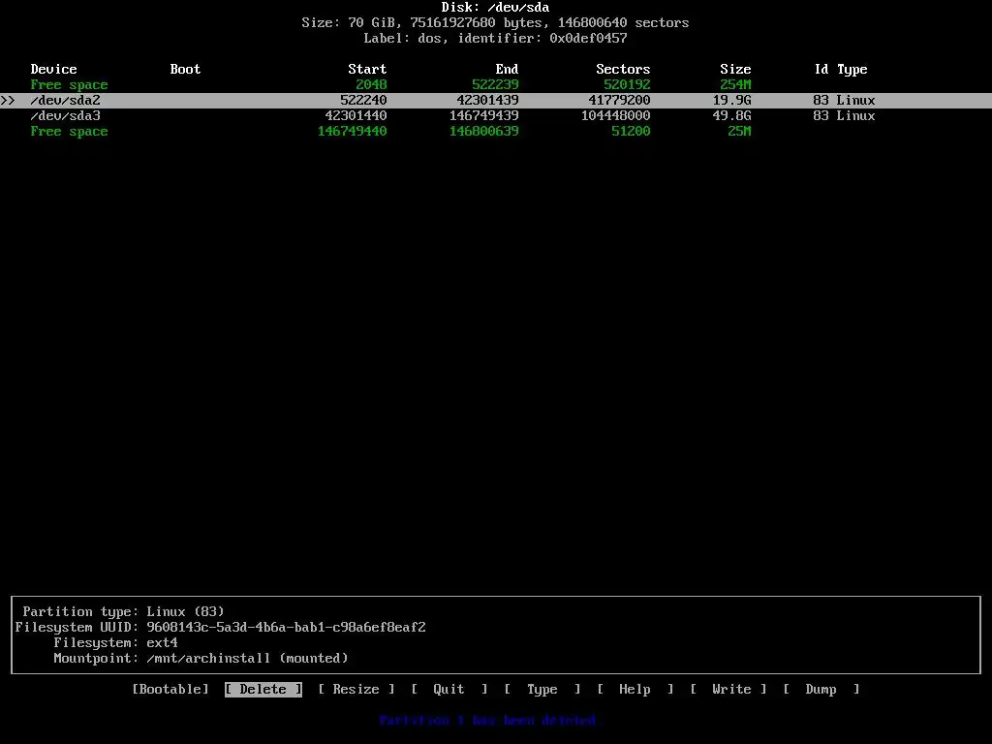Screen dimensions: 992x744
Task: Select the Type menu option
Action: pos(542,689)
